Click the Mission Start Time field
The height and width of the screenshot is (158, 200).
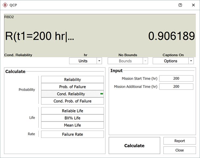click(x=176, y=78)
